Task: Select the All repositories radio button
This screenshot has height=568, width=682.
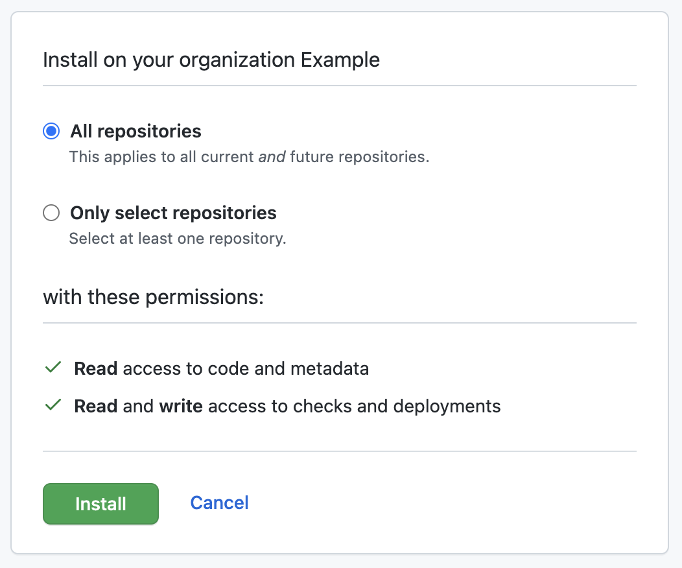Action: (x=51, y=132)
